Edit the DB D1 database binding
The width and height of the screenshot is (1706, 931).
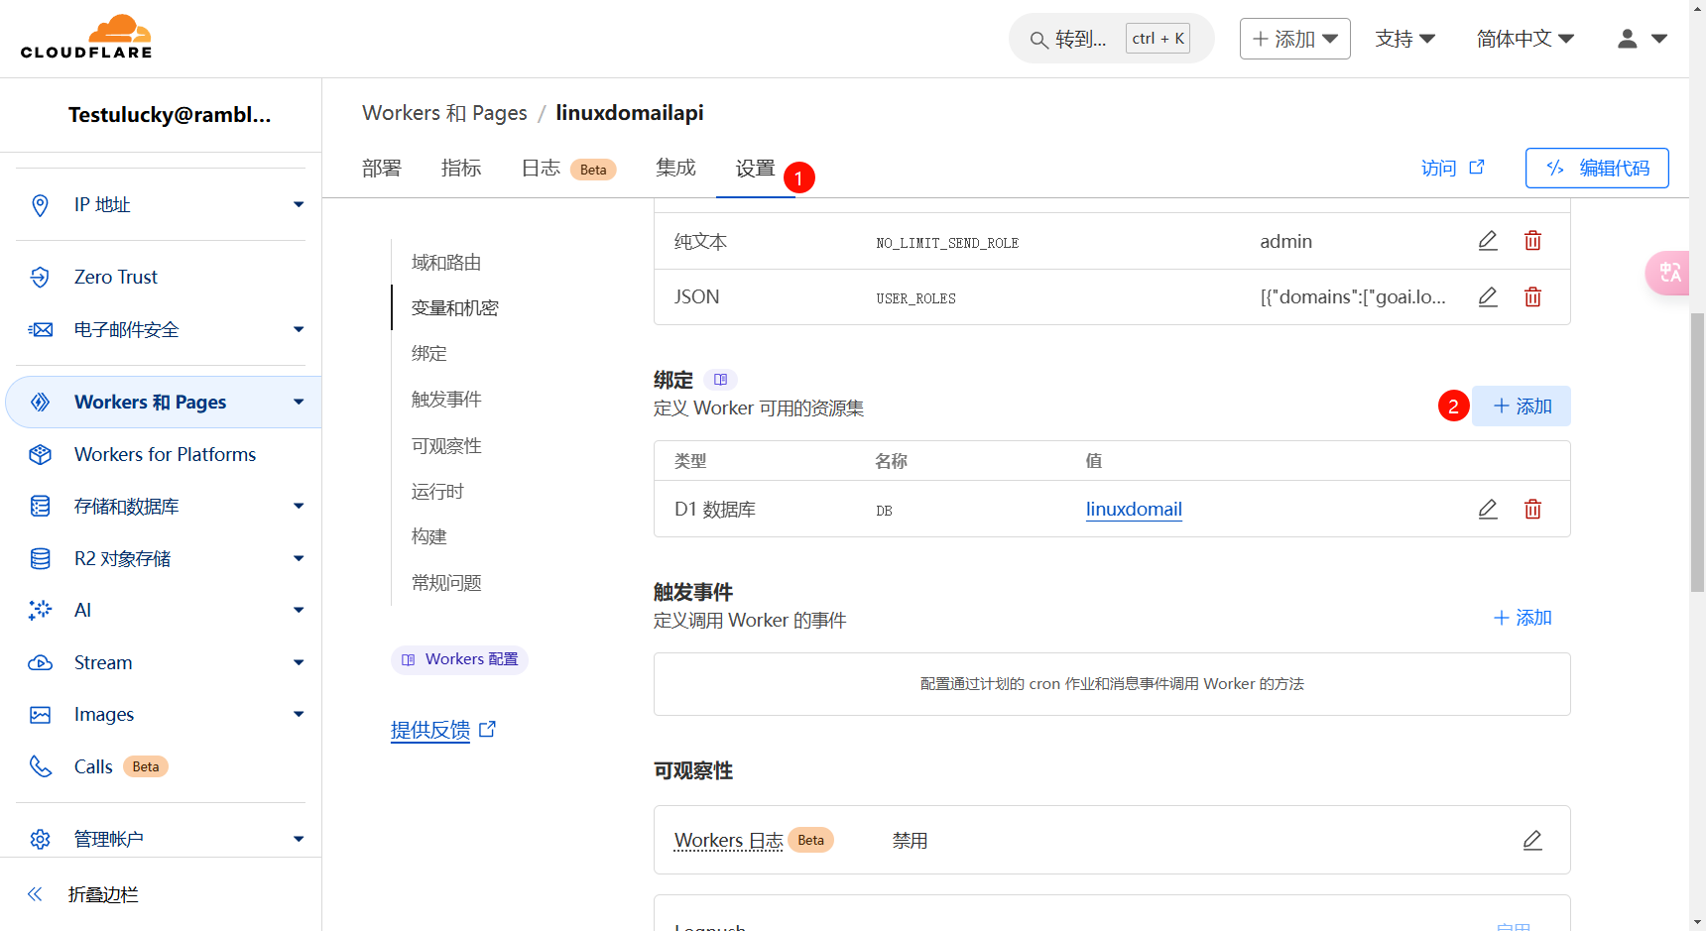pyautogui.click(x=1488, y=510)
